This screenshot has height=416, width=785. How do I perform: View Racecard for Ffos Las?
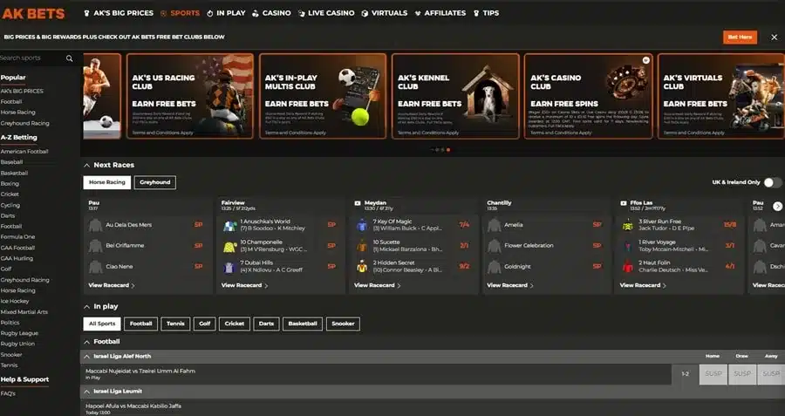coord(643,285)
